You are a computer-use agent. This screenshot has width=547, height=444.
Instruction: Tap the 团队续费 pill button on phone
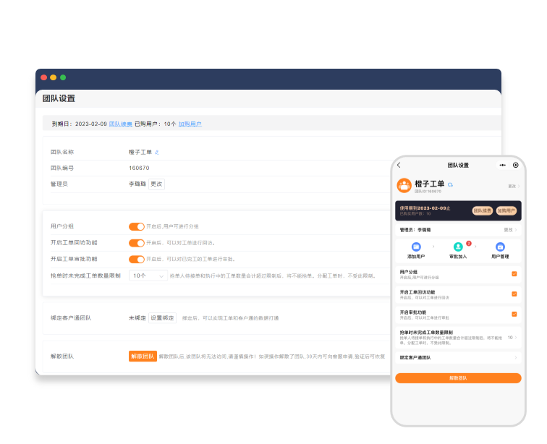point(483,210)
